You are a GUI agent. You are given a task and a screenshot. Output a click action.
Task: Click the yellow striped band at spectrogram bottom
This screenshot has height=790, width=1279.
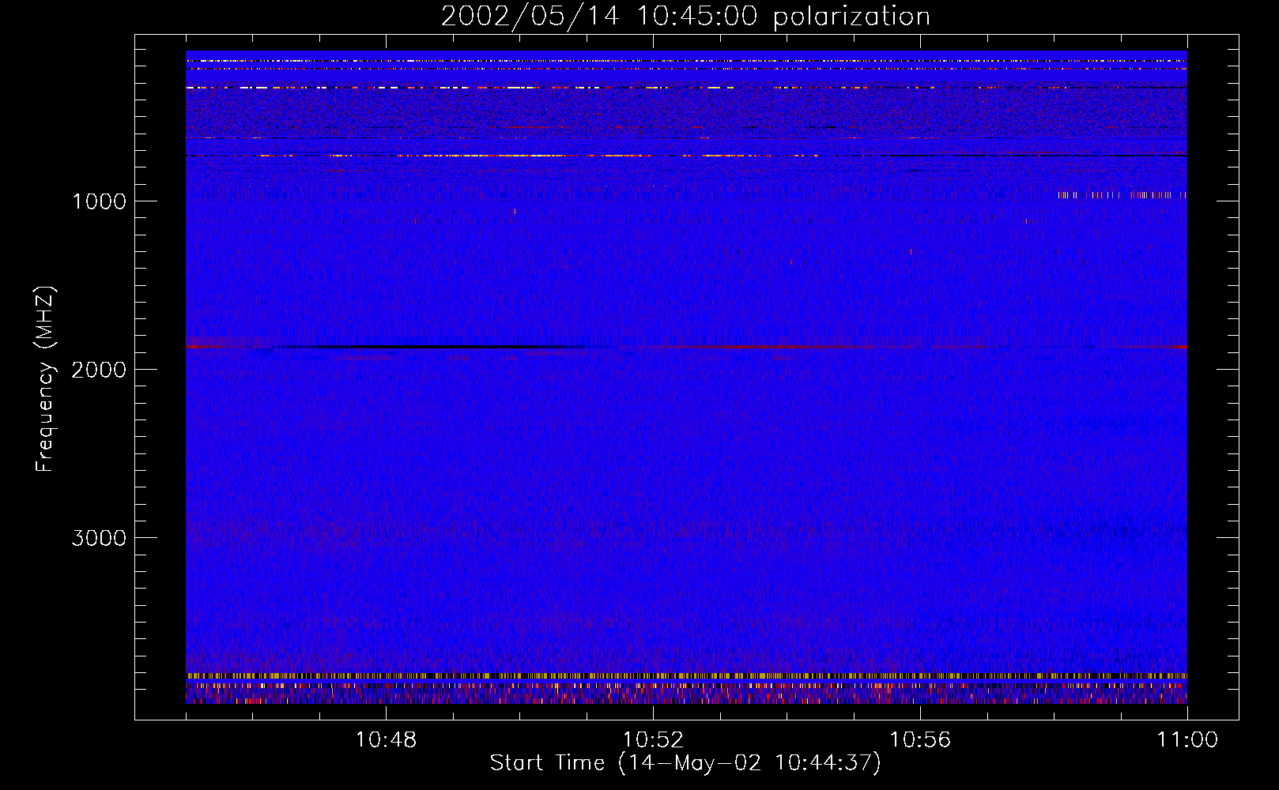click(x=685, y=676)
